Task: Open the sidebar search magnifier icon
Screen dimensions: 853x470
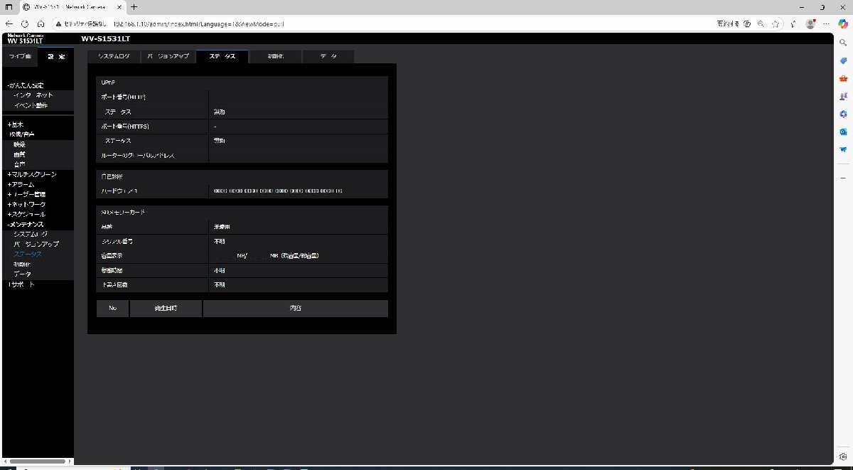Action: point(842,43)
